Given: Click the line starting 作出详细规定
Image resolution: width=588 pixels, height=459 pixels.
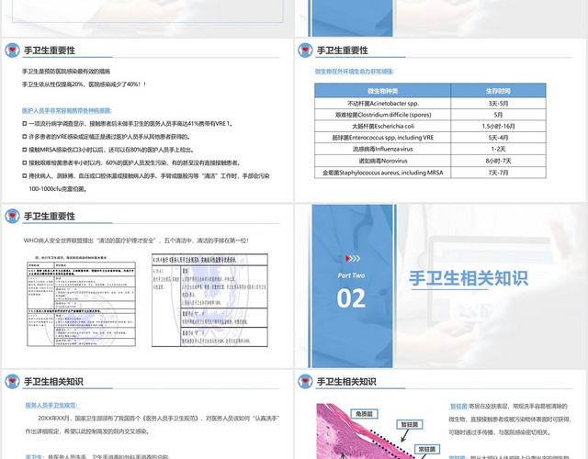Looking at the screenshot, I should [x=88, y=431].
